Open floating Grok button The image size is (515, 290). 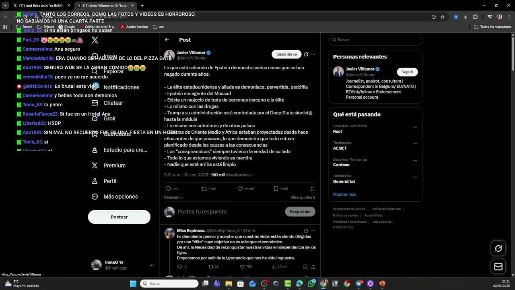click(x=498, y=249)
